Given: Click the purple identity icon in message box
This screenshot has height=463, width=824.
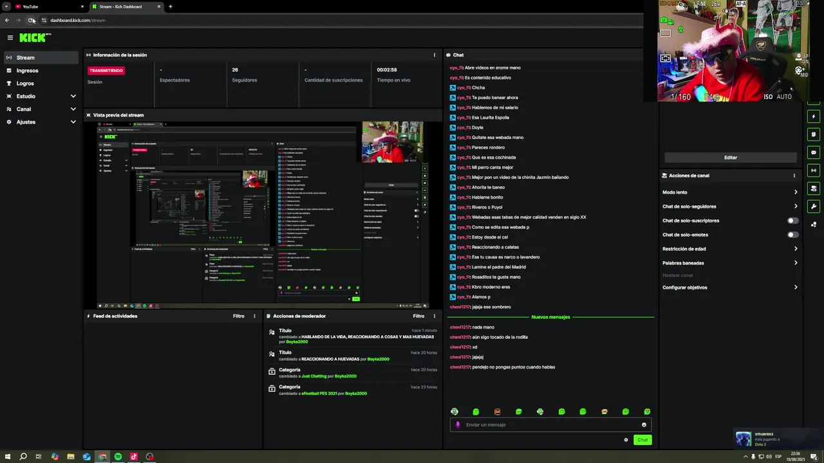Looking at the screenshot, I should 458,424.
